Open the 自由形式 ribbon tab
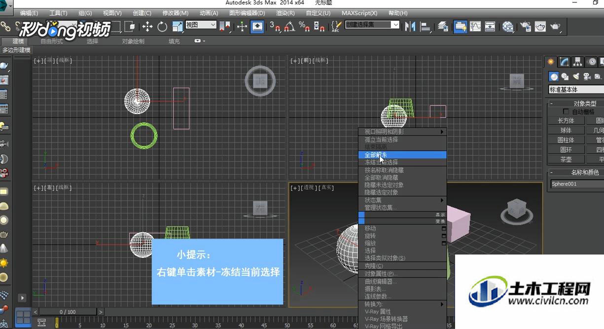Screen dimensions: 604x329 [52, 41]
